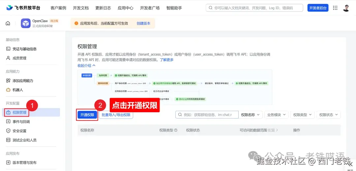The image size is (356, 171).
Task: Click the help icon beside 权限类型 header
Action: coord(175,130)
